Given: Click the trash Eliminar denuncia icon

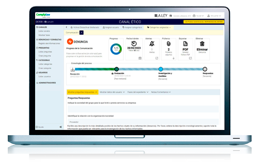Looking at the screenshot, I should click(x=202, y=44).
